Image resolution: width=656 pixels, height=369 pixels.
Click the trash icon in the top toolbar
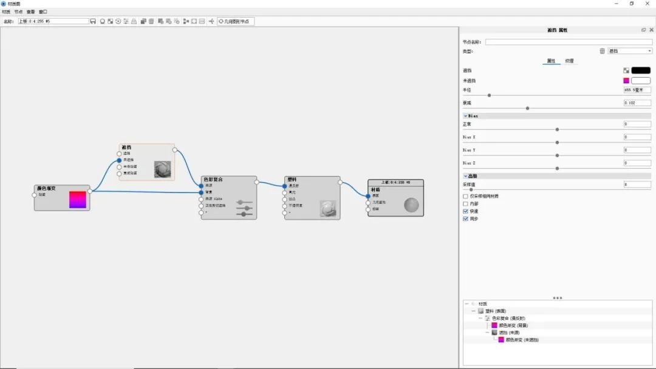(x=151, y=21)
